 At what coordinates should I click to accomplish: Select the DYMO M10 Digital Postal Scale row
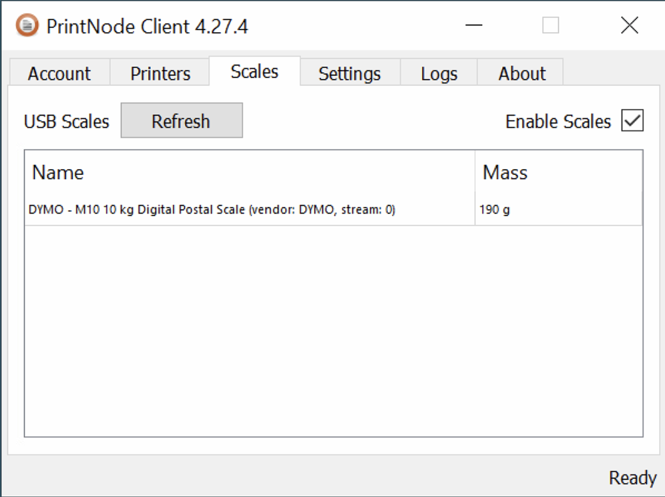333,209
